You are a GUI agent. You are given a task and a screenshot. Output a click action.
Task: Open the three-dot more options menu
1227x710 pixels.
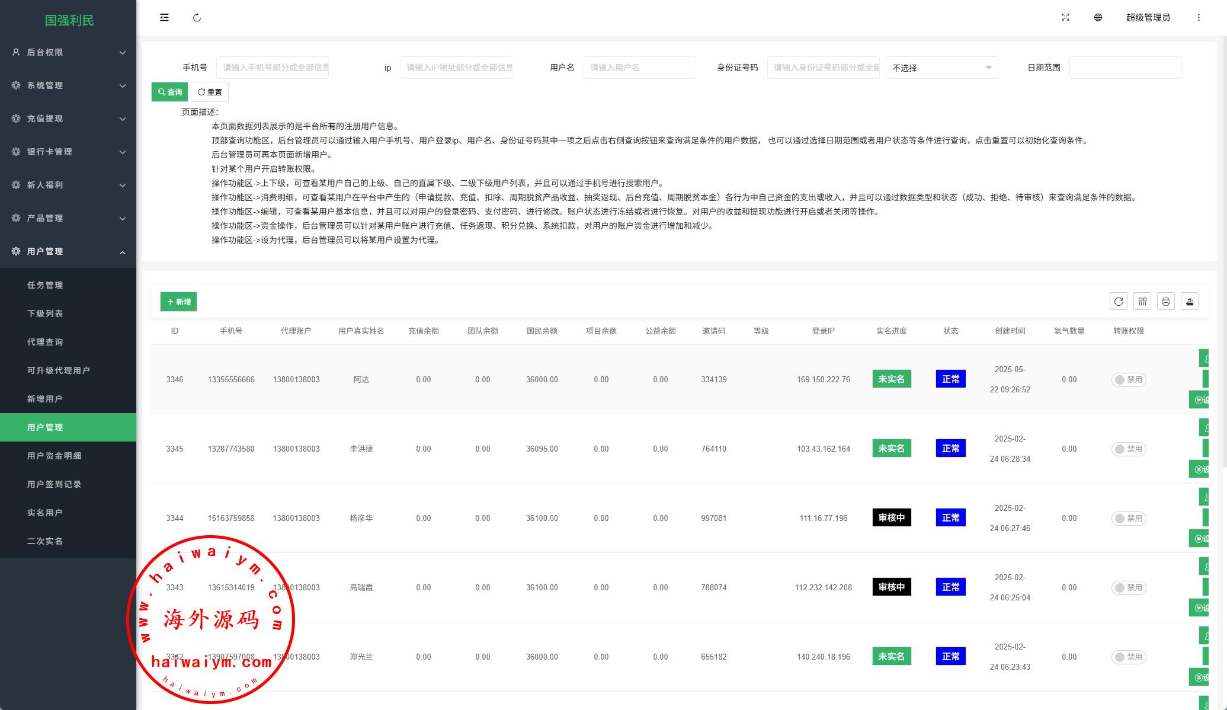click(x=1199, y=18)
